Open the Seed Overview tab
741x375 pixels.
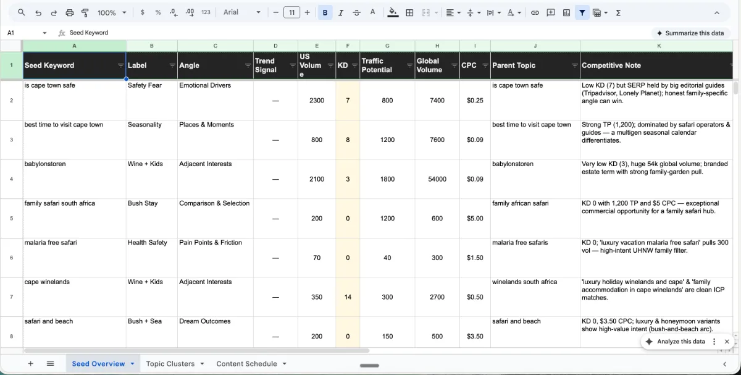(x=98, y=364)
